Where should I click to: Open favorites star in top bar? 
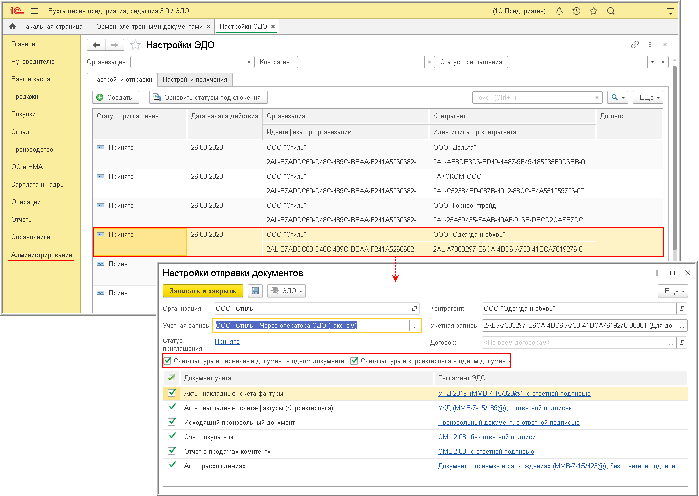pyautogui.click(x=594, y=11)
